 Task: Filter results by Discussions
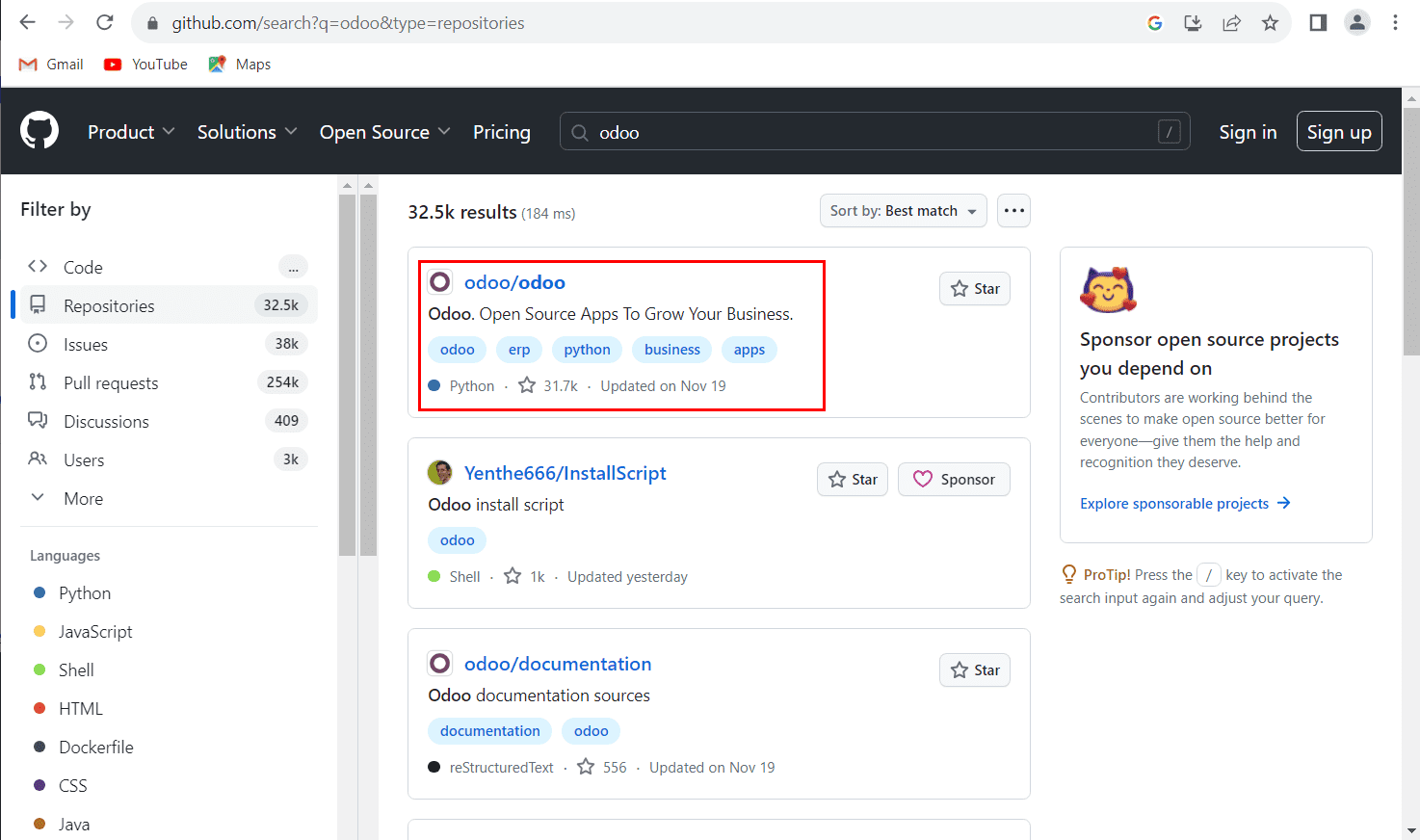pyautogui.click(x=169, y=421)
